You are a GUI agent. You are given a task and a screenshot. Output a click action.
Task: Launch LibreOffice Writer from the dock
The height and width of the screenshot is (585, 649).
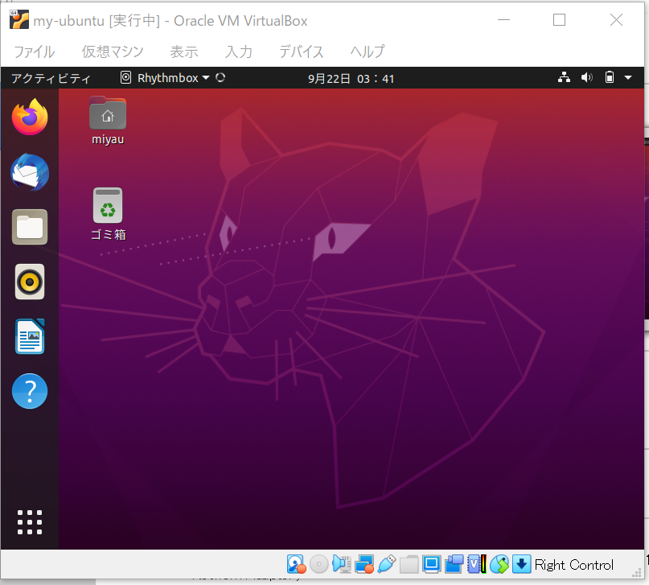coord(30,336)
